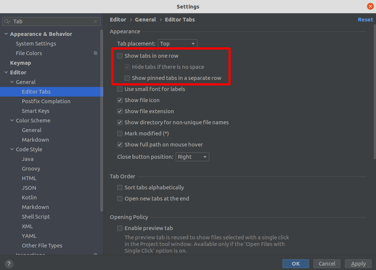Screen dimensions: 376x270
Task: Click the Reset link
Action: (x=365, y=20)
